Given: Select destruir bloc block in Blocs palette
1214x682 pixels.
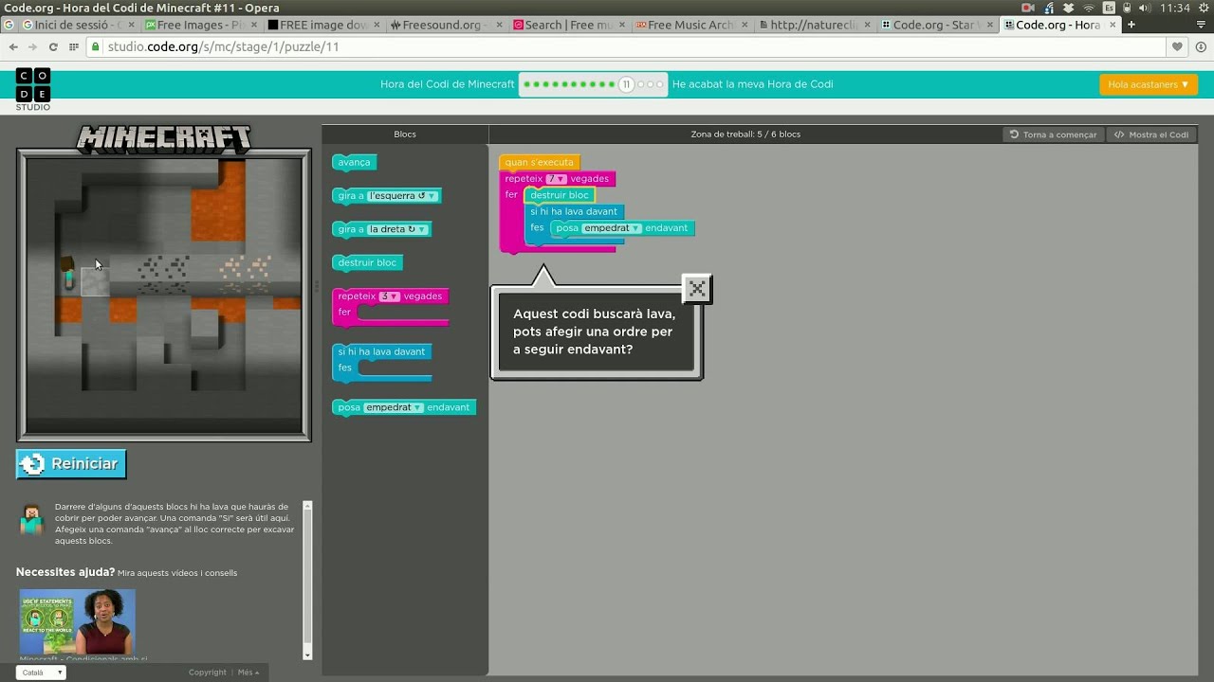Looking at the screenshot, I should tap(368, 262).
